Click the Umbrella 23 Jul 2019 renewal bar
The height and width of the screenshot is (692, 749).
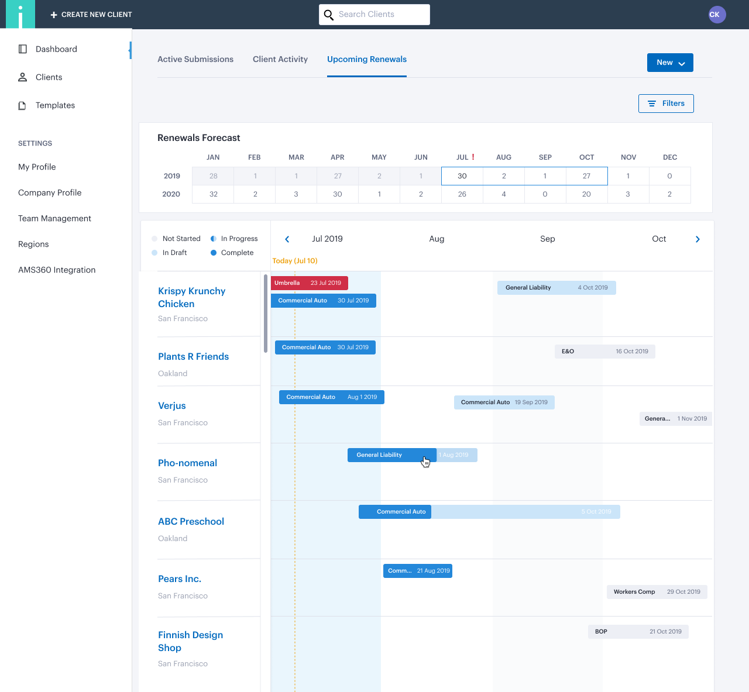[309, 283]
